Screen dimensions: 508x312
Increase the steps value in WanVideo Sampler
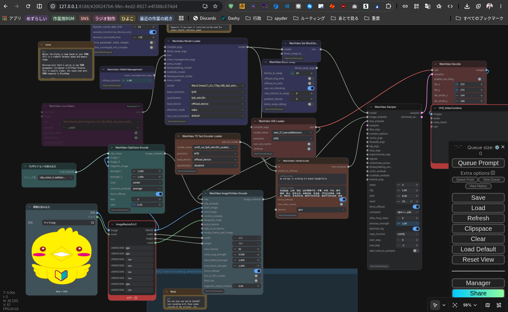click(x=417, y=185)
